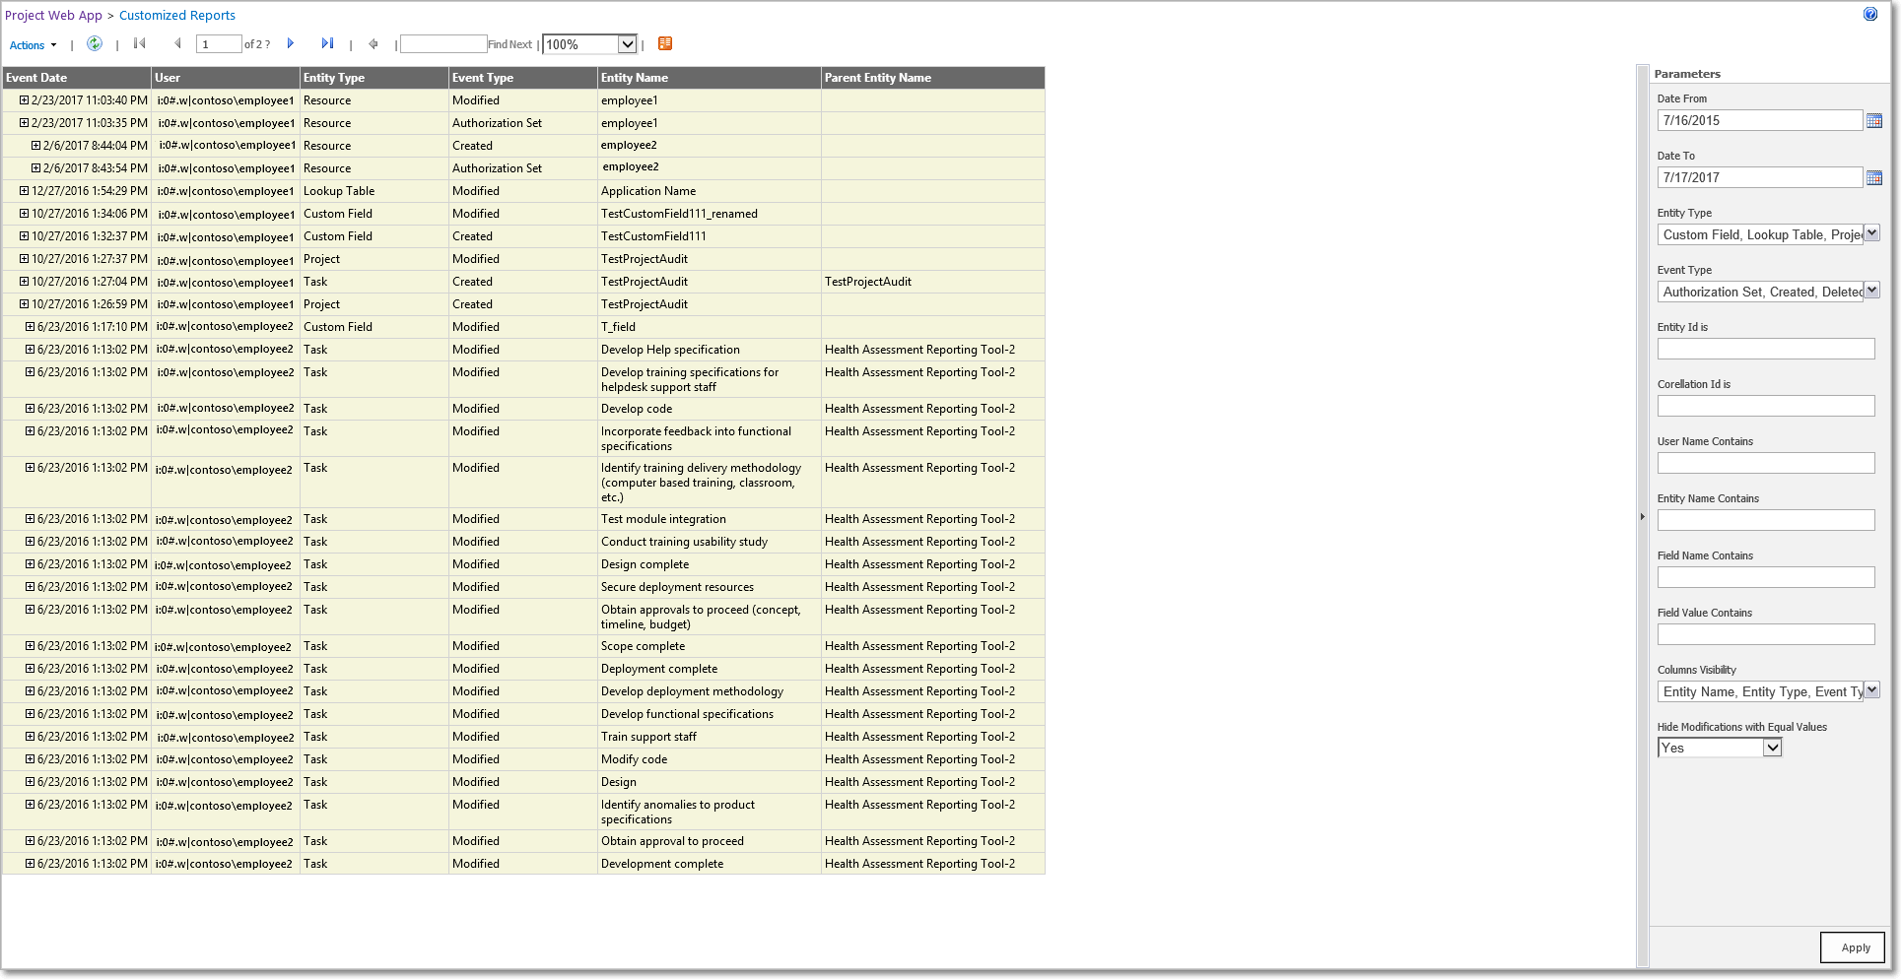Open the 100% zoom dropdown
The height and width of the screenshot is (979, 1901).
pos(590,44)
